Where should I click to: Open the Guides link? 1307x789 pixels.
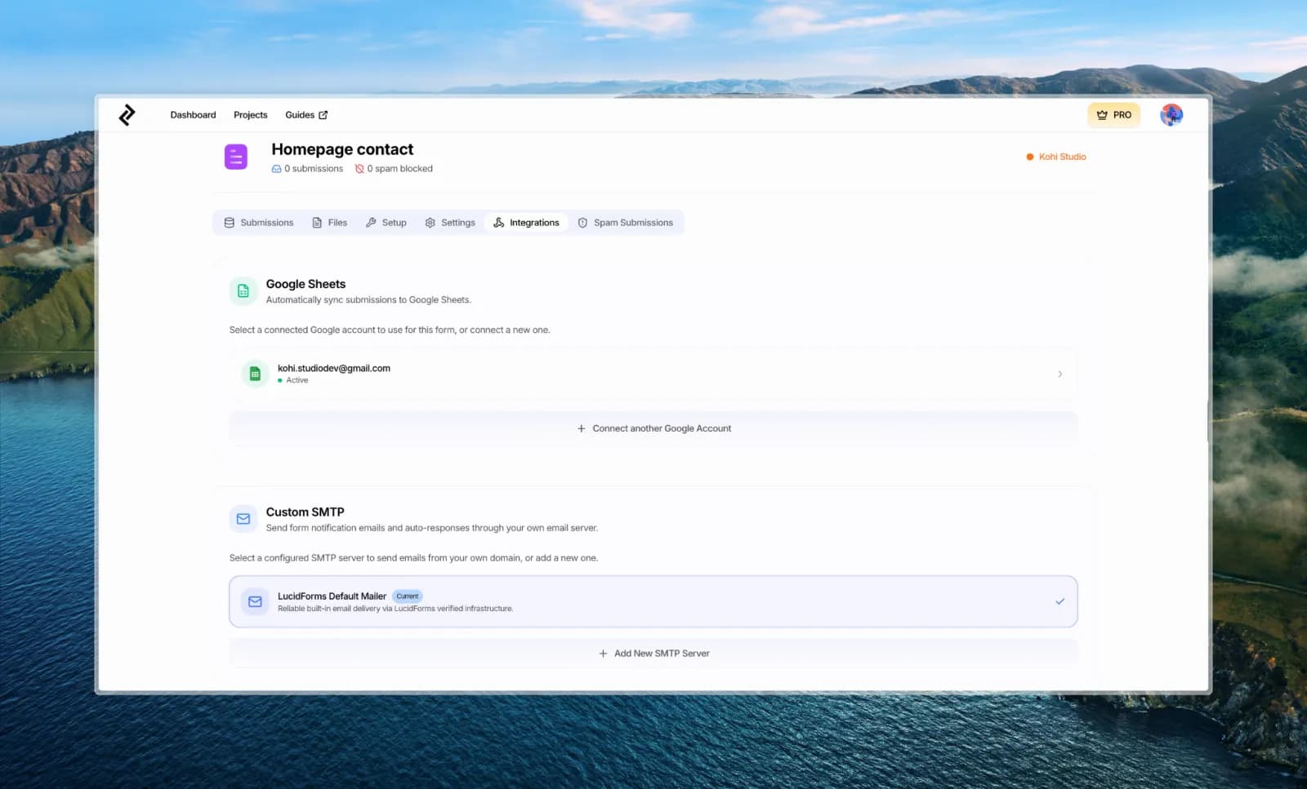pos(306,115)
